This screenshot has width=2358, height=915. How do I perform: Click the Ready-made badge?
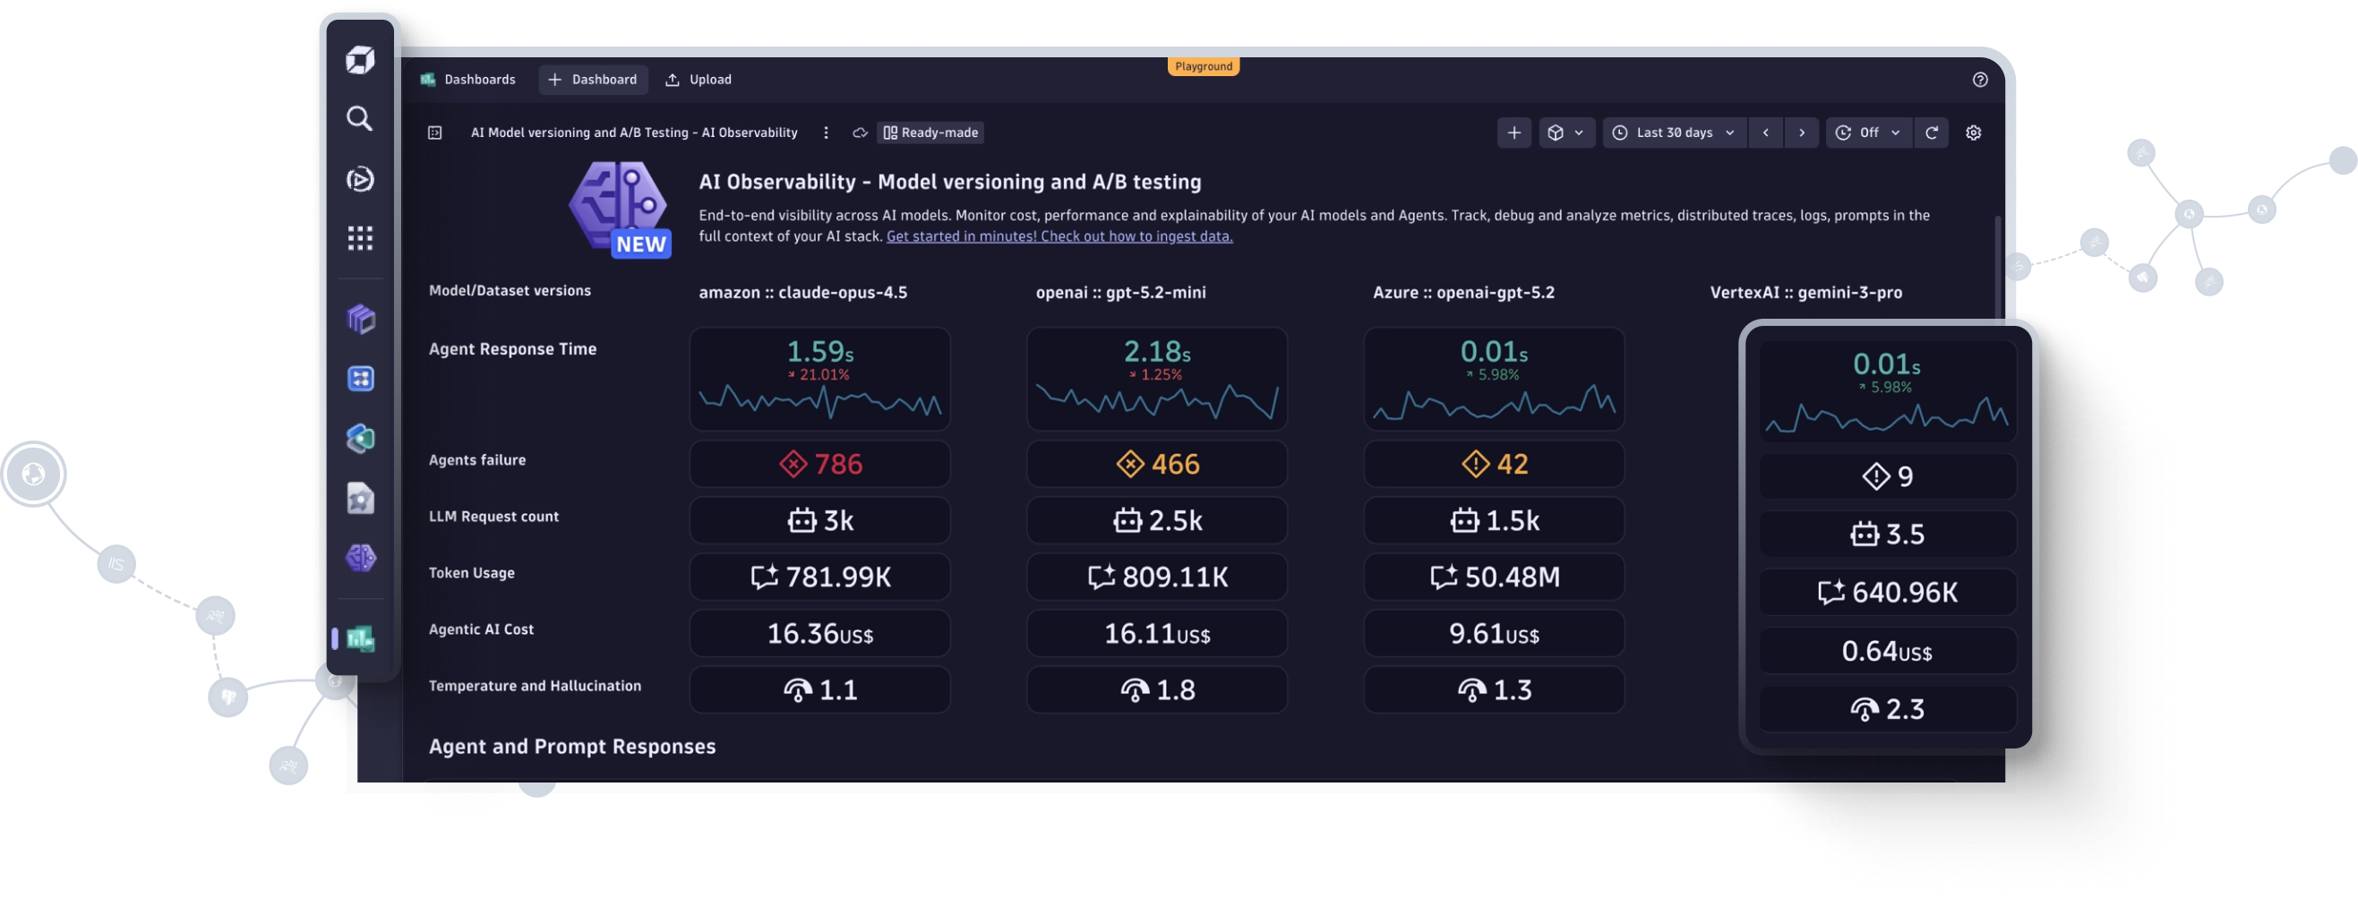point(930,133)
